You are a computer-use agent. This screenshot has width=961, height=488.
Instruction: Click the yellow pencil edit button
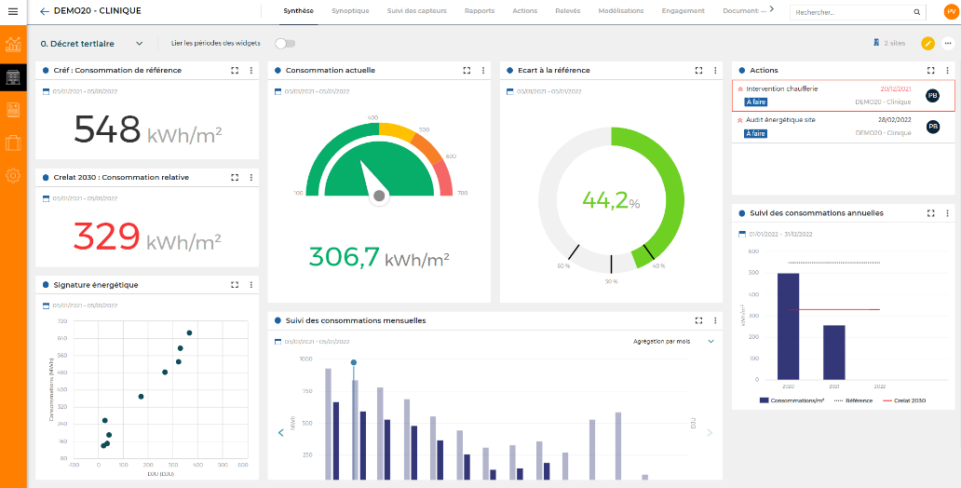coord(927,44)
